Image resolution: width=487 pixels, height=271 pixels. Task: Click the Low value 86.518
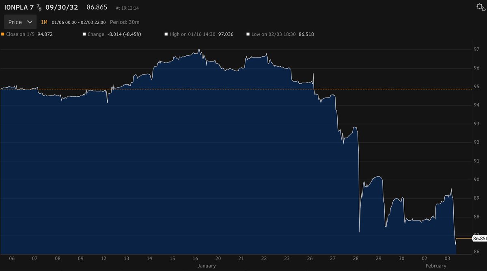point(306,34)
